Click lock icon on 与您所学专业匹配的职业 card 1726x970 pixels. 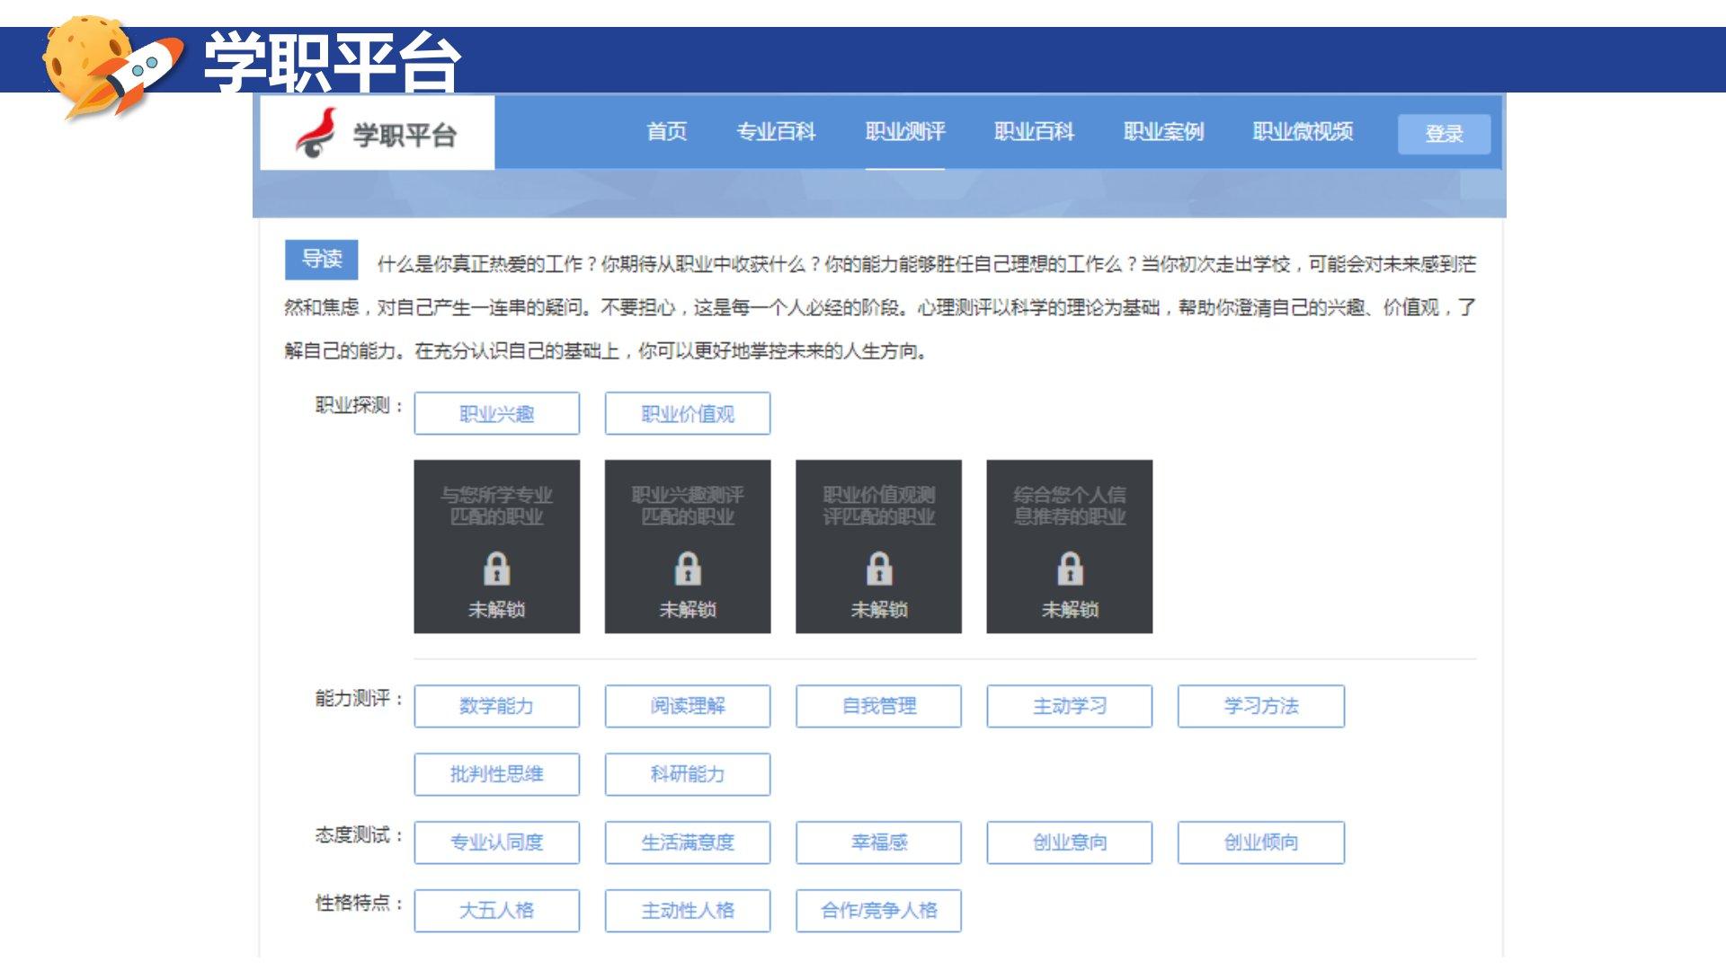pos(496,569)
